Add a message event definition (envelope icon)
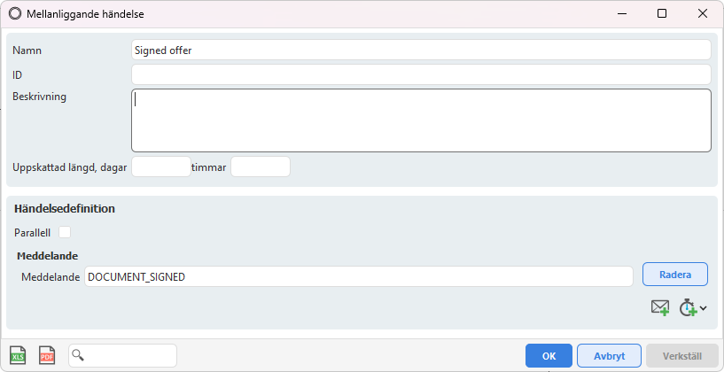This screenshot has width=724, height=372. 660,307
